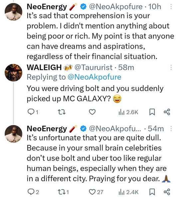Open @NeoAkpofure mention link in reply
The width and height of the screenshot is (178, 199).
pos(94,77)
